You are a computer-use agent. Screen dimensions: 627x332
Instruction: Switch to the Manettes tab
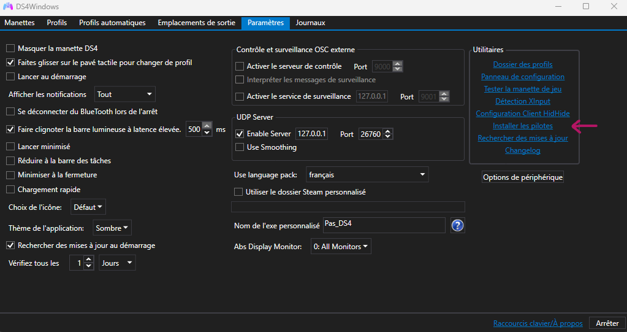click(x=20, y=23)
